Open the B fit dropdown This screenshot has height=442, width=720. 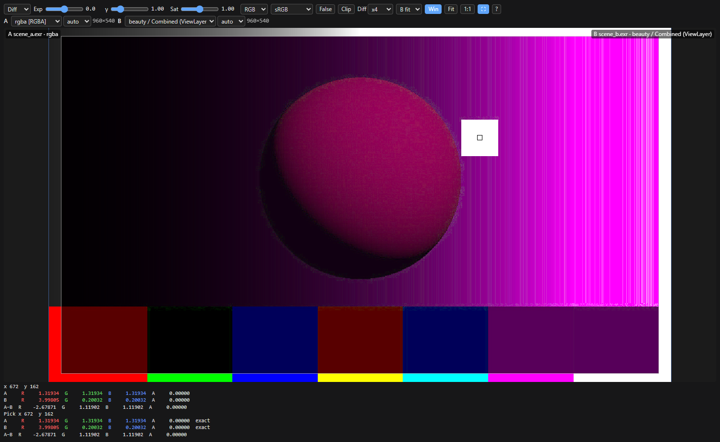tap(409, 9)
